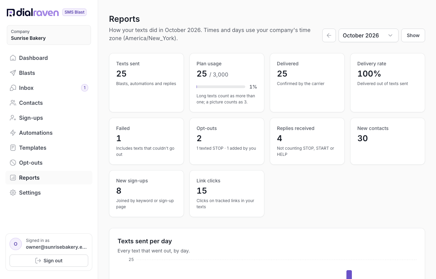Click '1 texted STOP · 1 added by you'
Image resolution: width=436 pixels, height=279 pixels.
[226, 148]
